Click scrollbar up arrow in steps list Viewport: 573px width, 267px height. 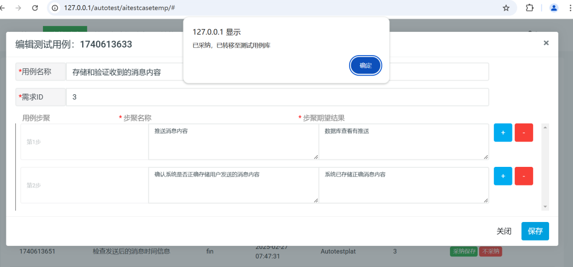point(545,127)
